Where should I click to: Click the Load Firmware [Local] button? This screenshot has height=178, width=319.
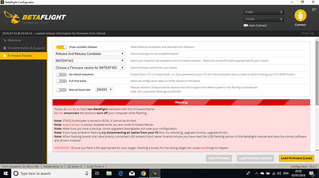pyautogui.click(x=297, y=158)
